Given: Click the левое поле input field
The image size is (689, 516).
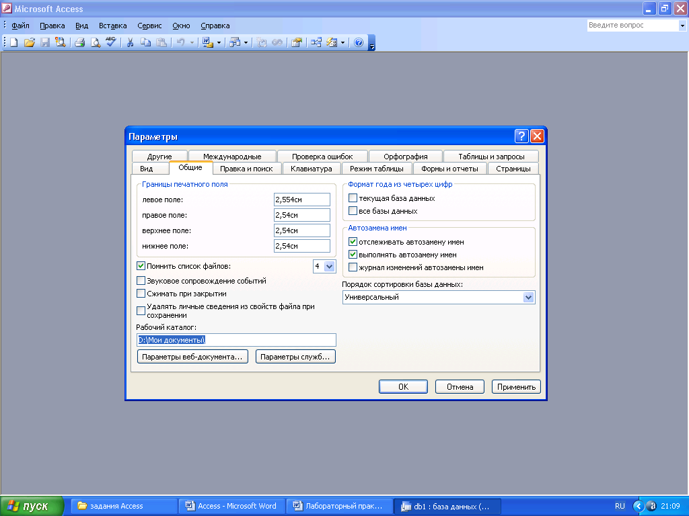Looking at the screenshot, I should coord(302,200).
